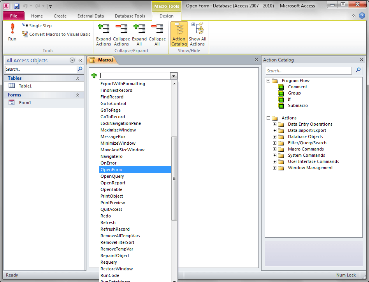Collapse the Program Flow folder
Viewport: 369px width, 282px height.
point(268,81)
